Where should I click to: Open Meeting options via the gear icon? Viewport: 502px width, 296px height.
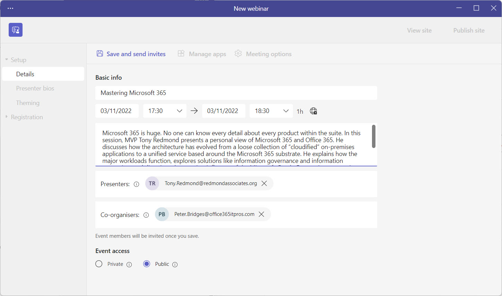(x=238, y=54)
